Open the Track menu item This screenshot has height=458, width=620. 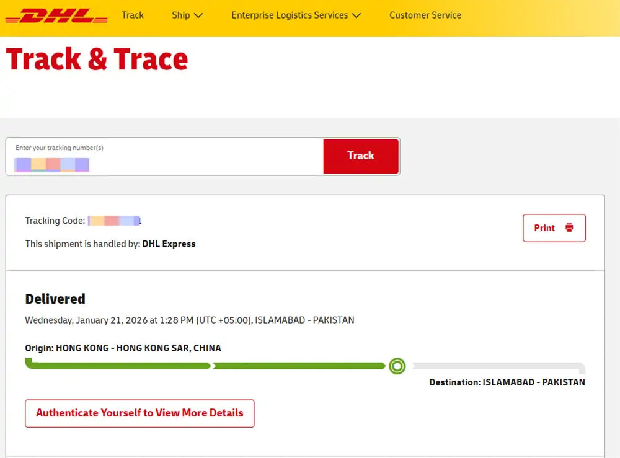click(133, 15)
